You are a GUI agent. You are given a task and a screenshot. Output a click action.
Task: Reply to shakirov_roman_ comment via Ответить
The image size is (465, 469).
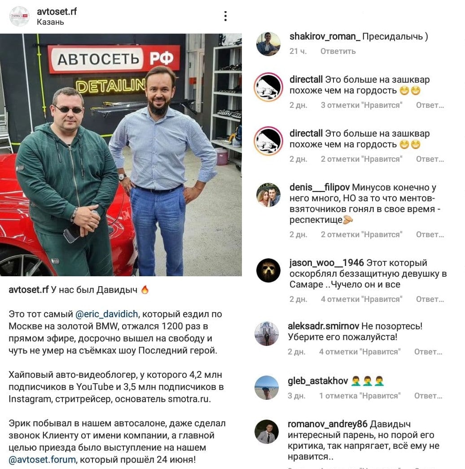tap(338, 51)
